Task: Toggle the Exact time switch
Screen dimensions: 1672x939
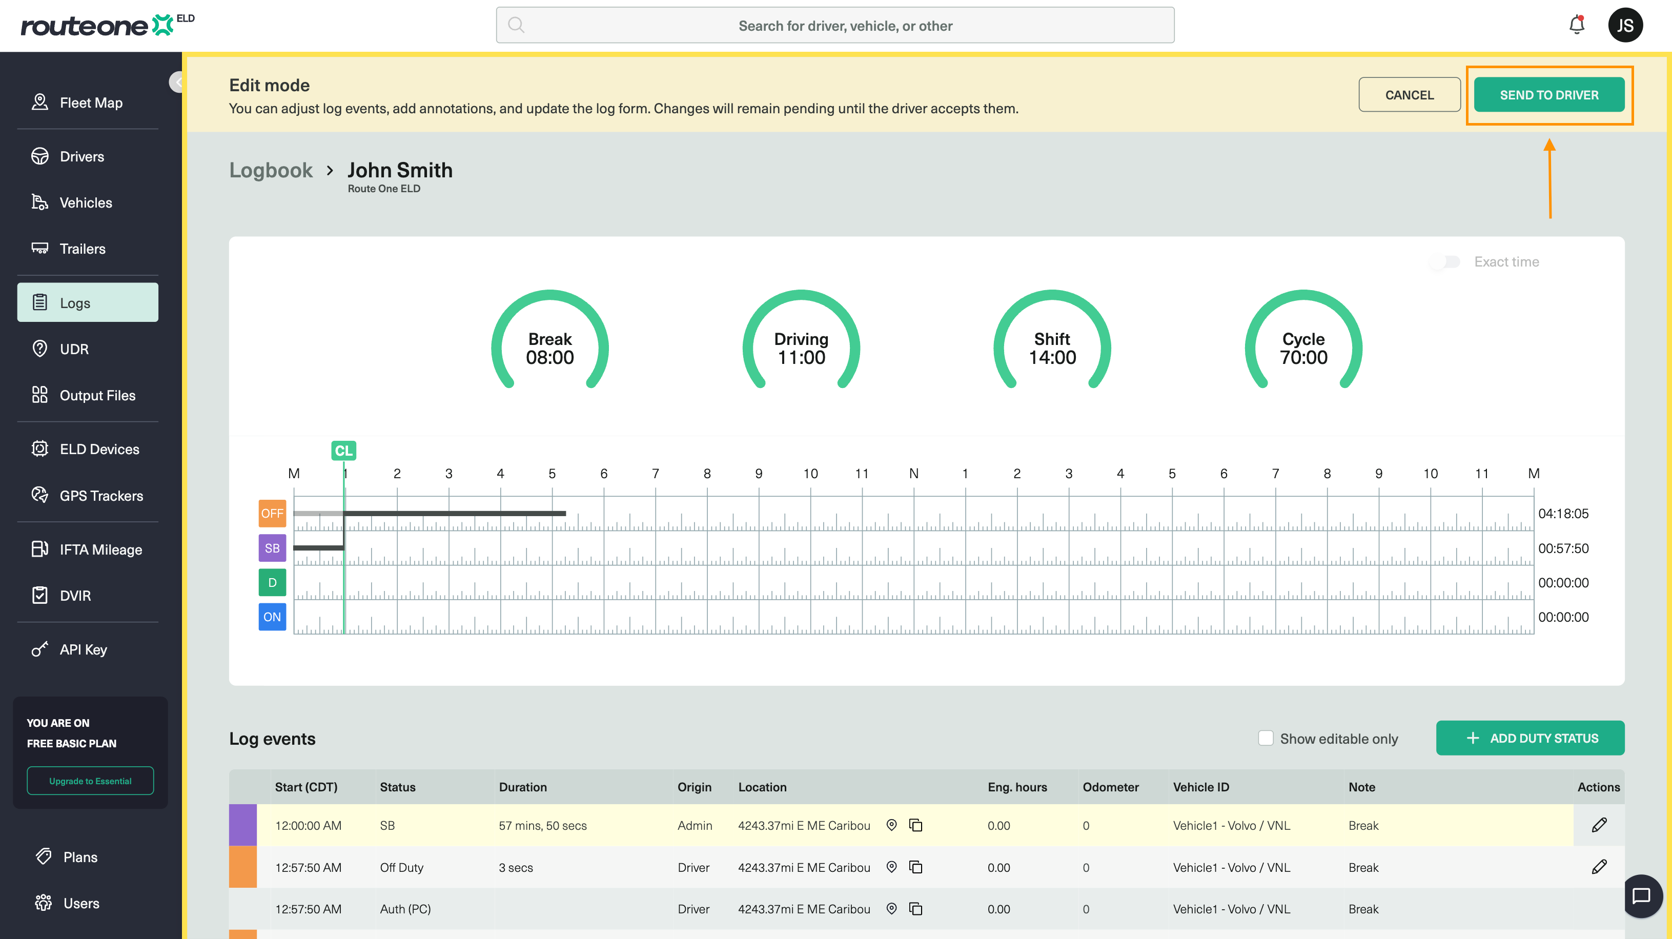Action: (1445, 261)
